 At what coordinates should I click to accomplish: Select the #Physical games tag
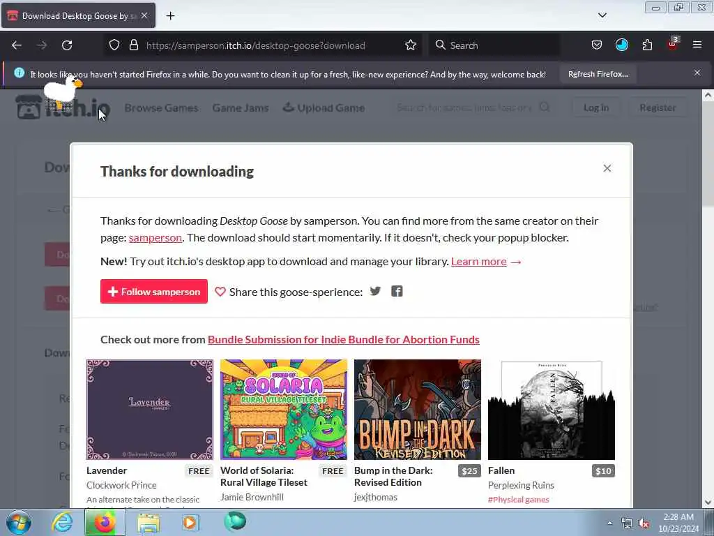click(518, 500)
